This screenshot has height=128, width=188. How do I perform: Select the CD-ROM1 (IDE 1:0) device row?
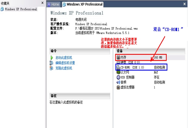pyautogui.click(x=141, y=67)
